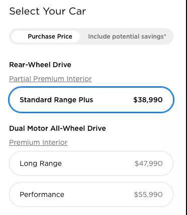Viewport: 187px width, 215px height.
Task: Select the Standard Range Plus trim
Action: (91, 100)
